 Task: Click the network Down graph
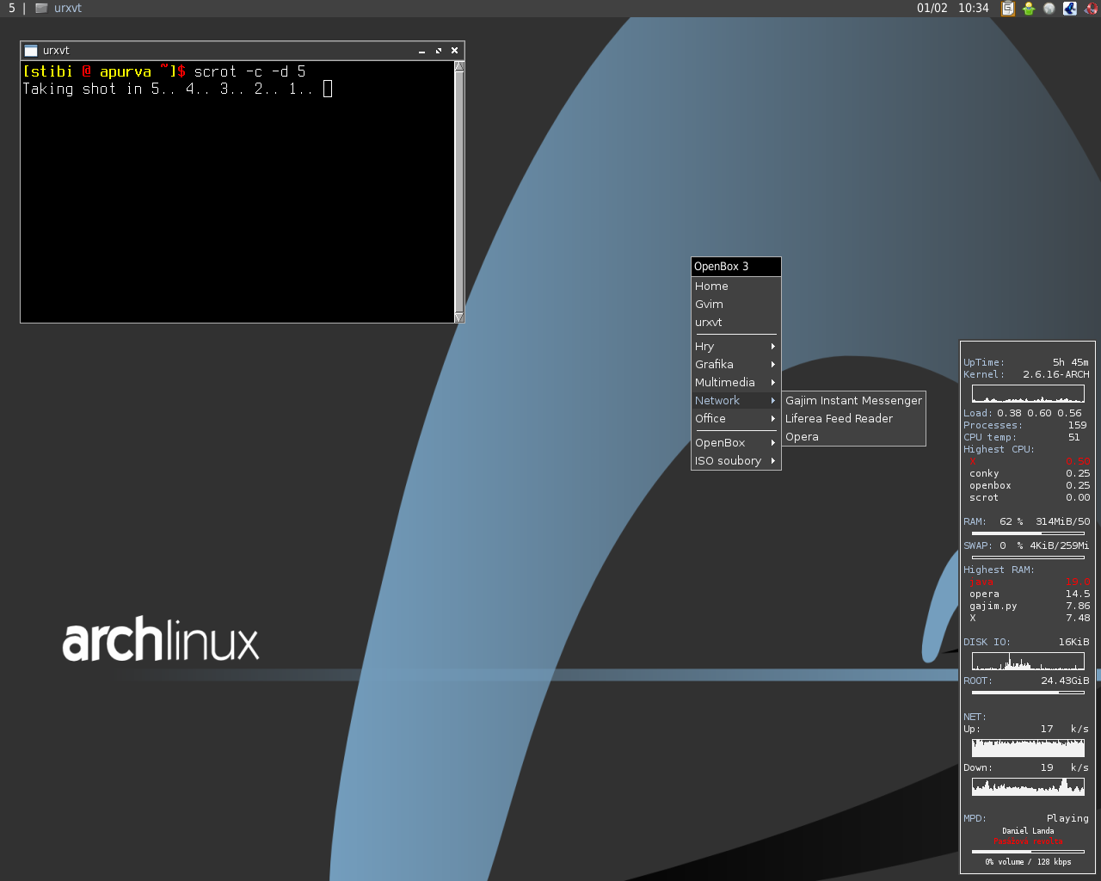(x=1028, y=786)
